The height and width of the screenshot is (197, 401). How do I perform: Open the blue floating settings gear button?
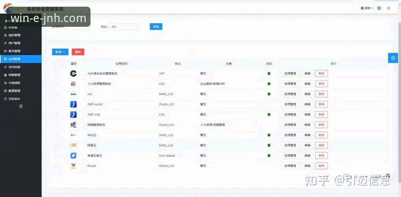point(393,58)
